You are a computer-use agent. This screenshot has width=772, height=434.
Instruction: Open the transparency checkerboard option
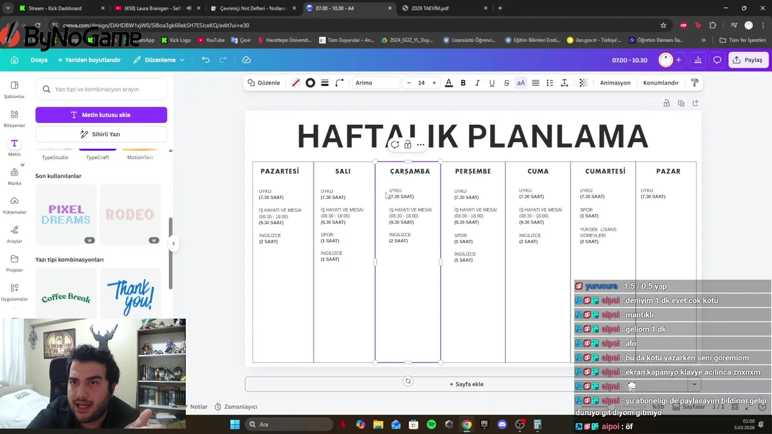(x=583, y=83)
